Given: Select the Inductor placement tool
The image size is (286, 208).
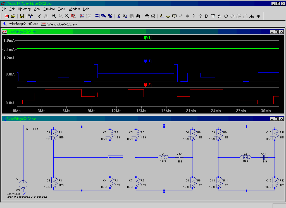Looking at the screenshot, I should point(194,16).
